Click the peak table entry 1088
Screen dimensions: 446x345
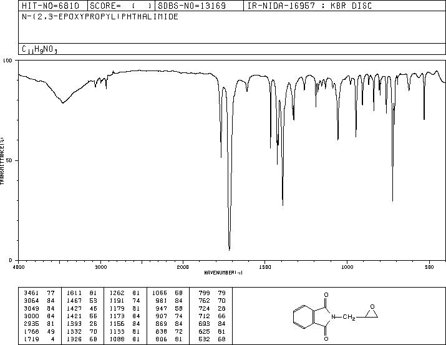(117, 339)
